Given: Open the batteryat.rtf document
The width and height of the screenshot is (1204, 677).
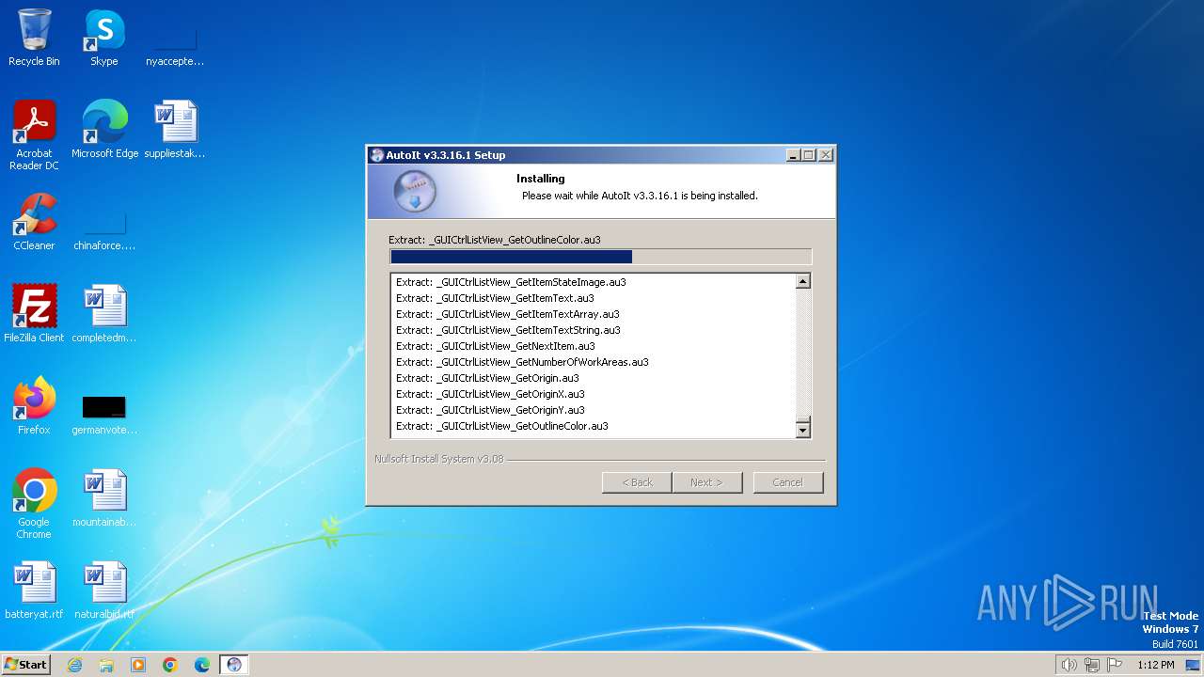Looking at the screenshot, I should click(34, 590).
